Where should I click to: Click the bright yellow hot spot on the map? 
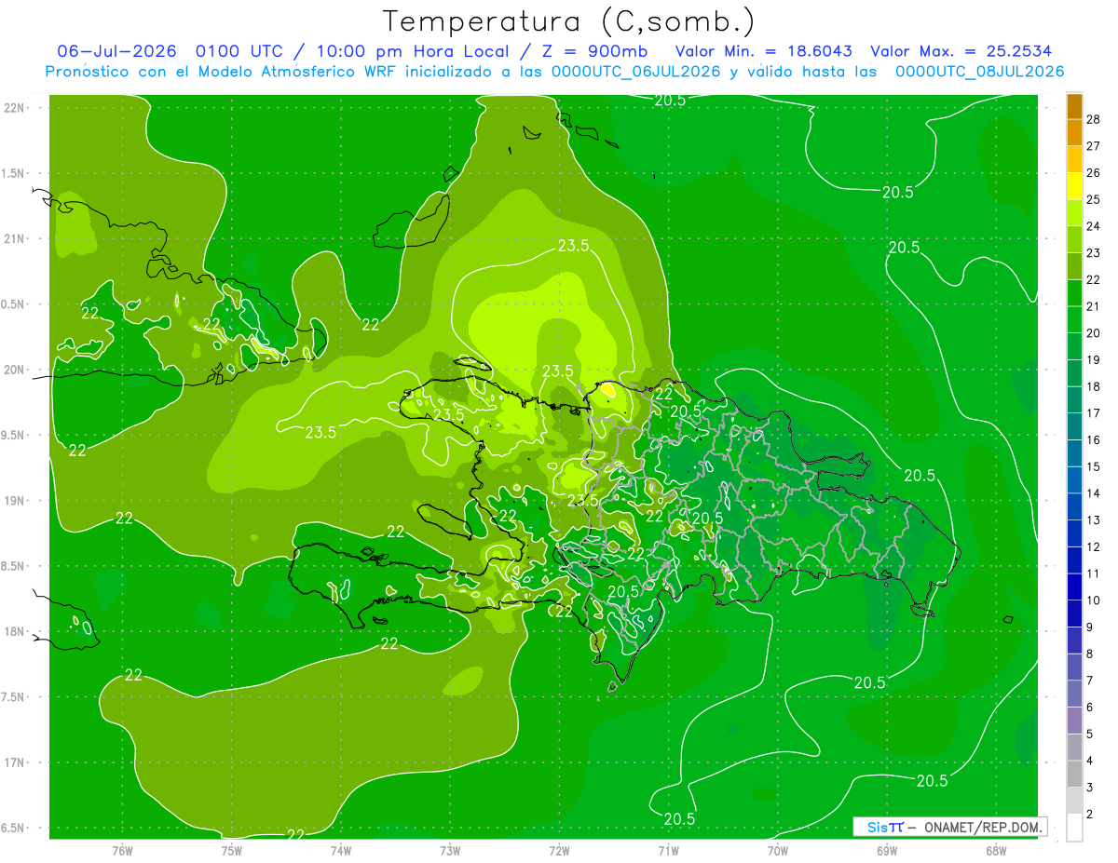pos(607,389)
